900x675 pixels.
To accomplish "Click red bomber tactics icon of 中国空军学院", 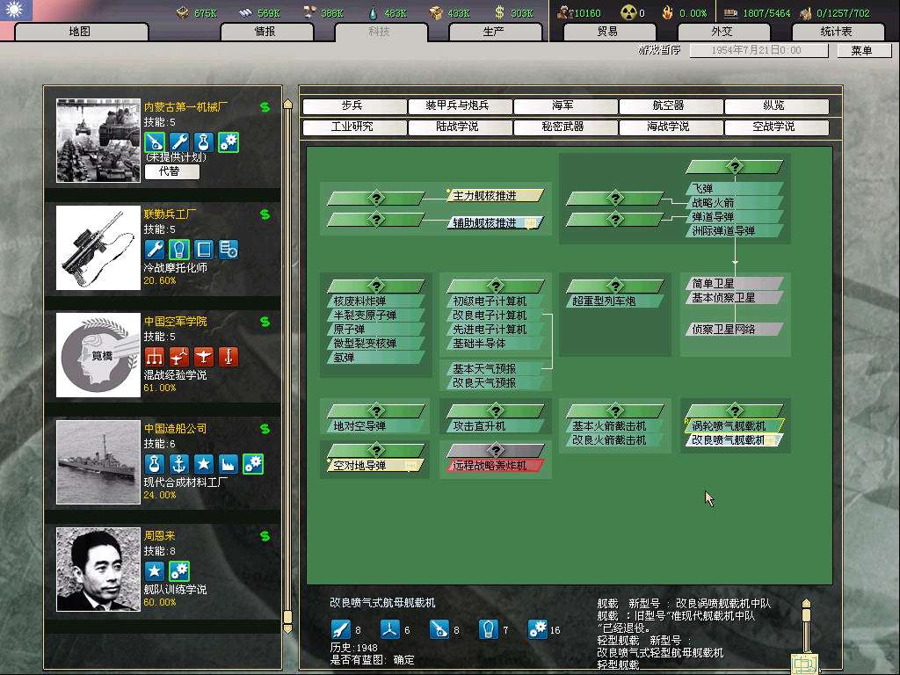I will coord(179,357).
